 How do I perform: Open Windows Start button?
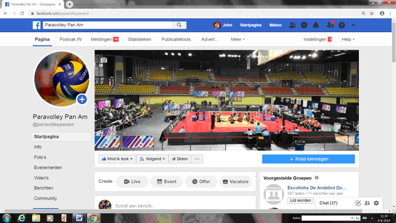point(6,218)
